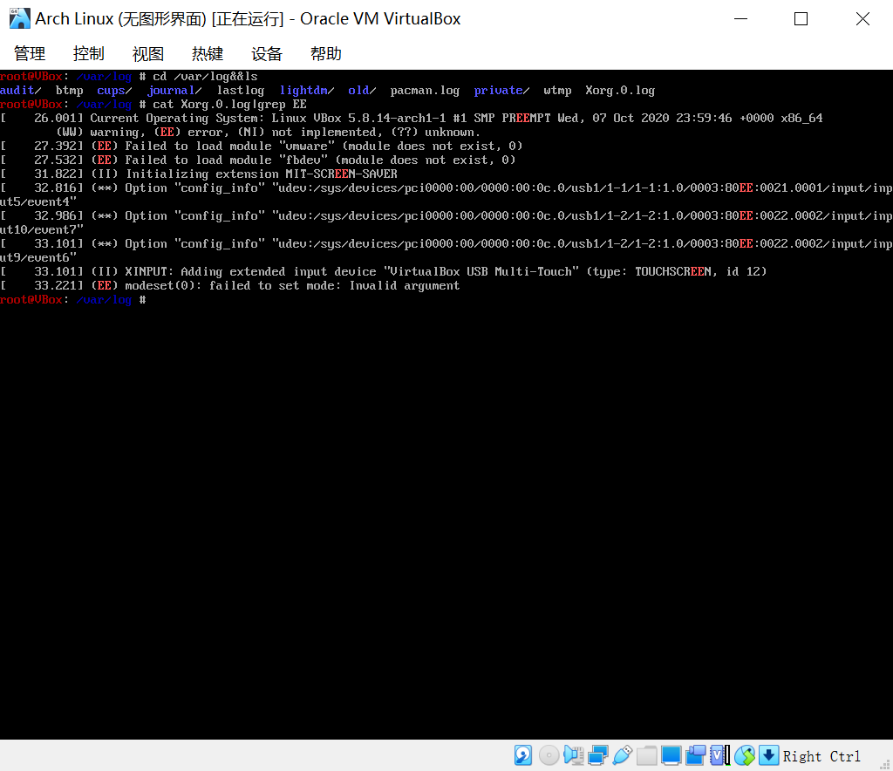Viewport: 893px width, 771px height.
Task: Click the keyboard input down-arrow icon
Action: [769, 754]
